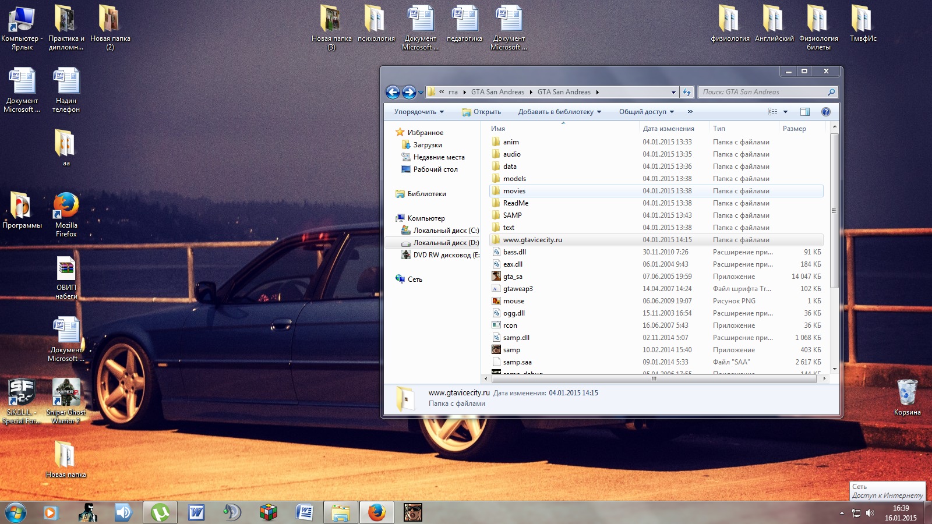The width and height of the screenshot is (932, 524).
Task: Go back with the Explorer Back arrow
Action: [x=393, y=92]
